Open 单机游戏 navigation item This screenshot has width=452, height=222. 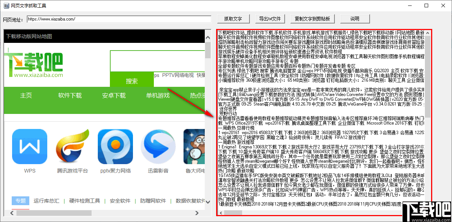(158, 96)
